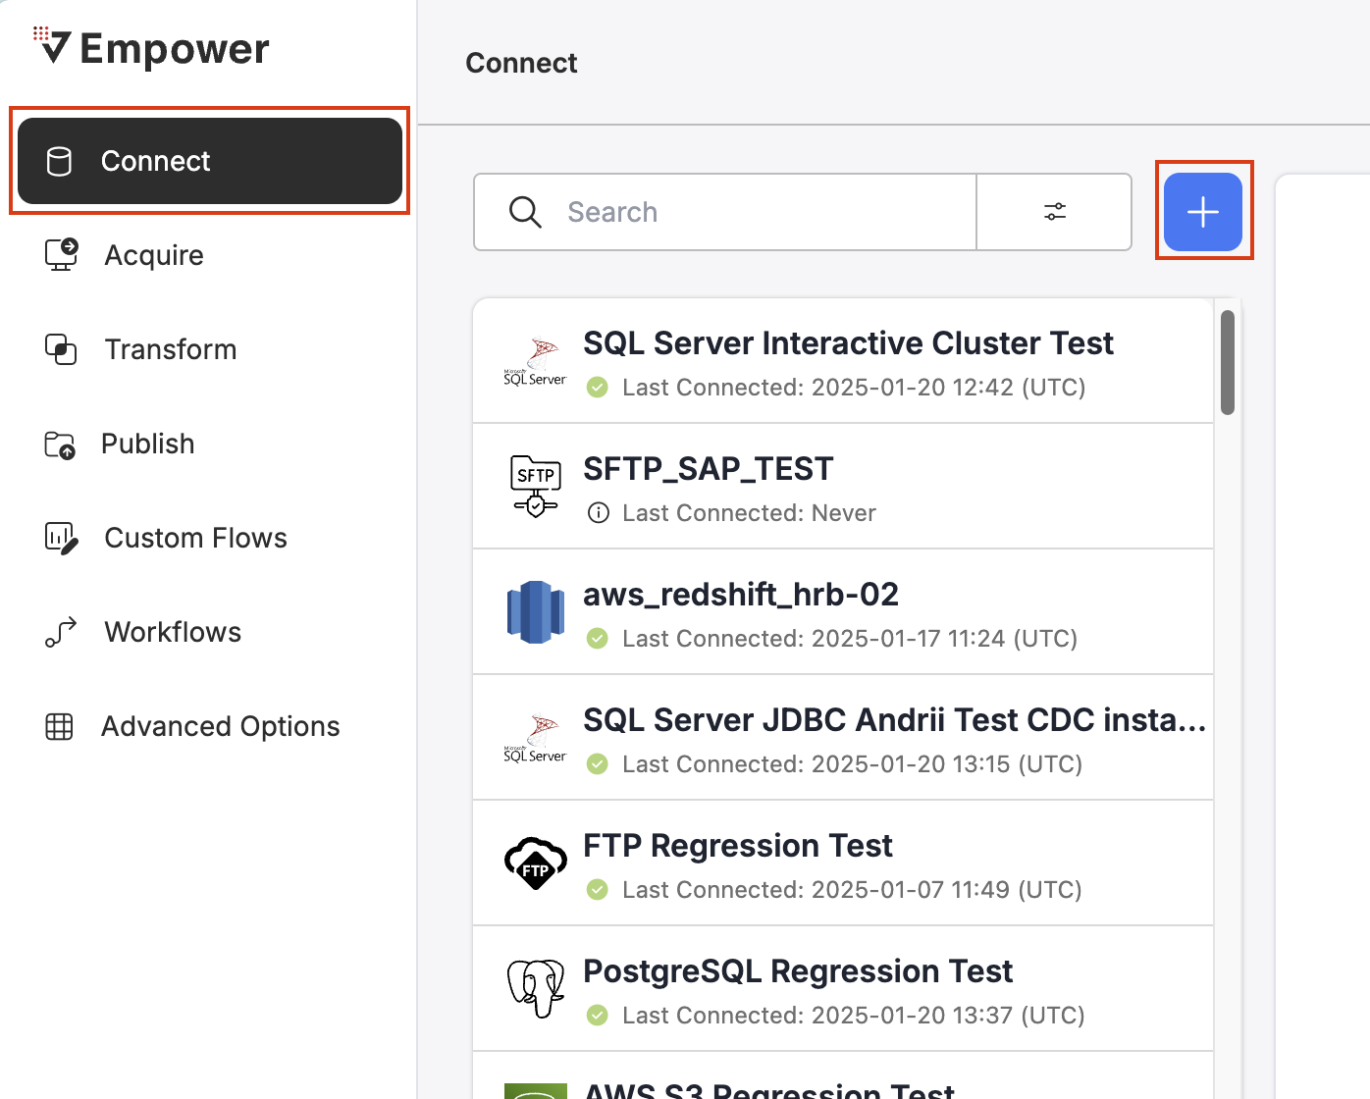1370x1099 pixels.
Task: Click the Publish folder upload icon
Action: click(x=60, y=445)
